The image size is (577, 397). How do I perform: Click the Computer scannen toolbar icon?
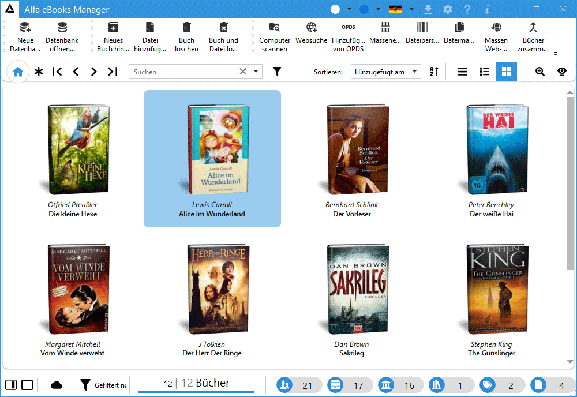(x=275, y=27)
